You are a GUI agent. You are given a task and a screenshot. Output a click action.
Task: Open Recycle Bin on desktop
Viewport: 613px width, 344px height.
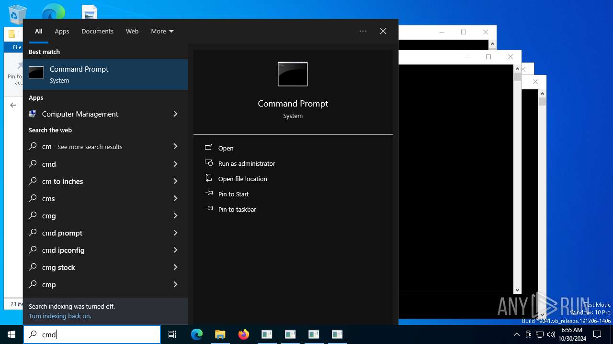coord(18,14)
